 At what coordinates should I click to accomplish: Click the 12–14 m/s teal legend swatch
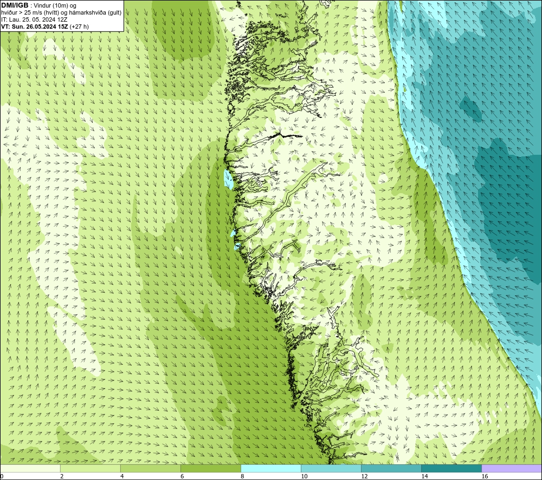click(x=391, y=468)
